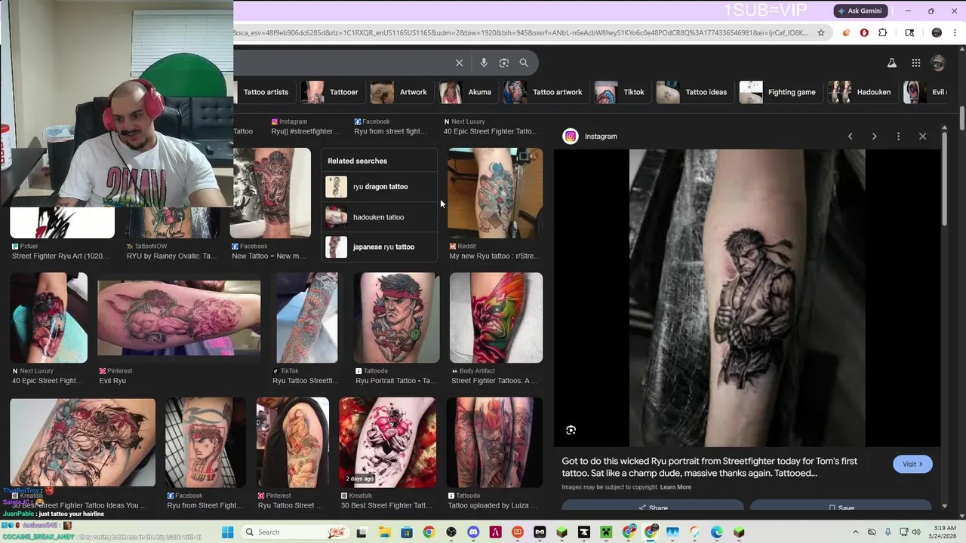This screenshot has height=543, width=966.
Task: Open Google account avatar on the page
Action: (x=938, y=63)
